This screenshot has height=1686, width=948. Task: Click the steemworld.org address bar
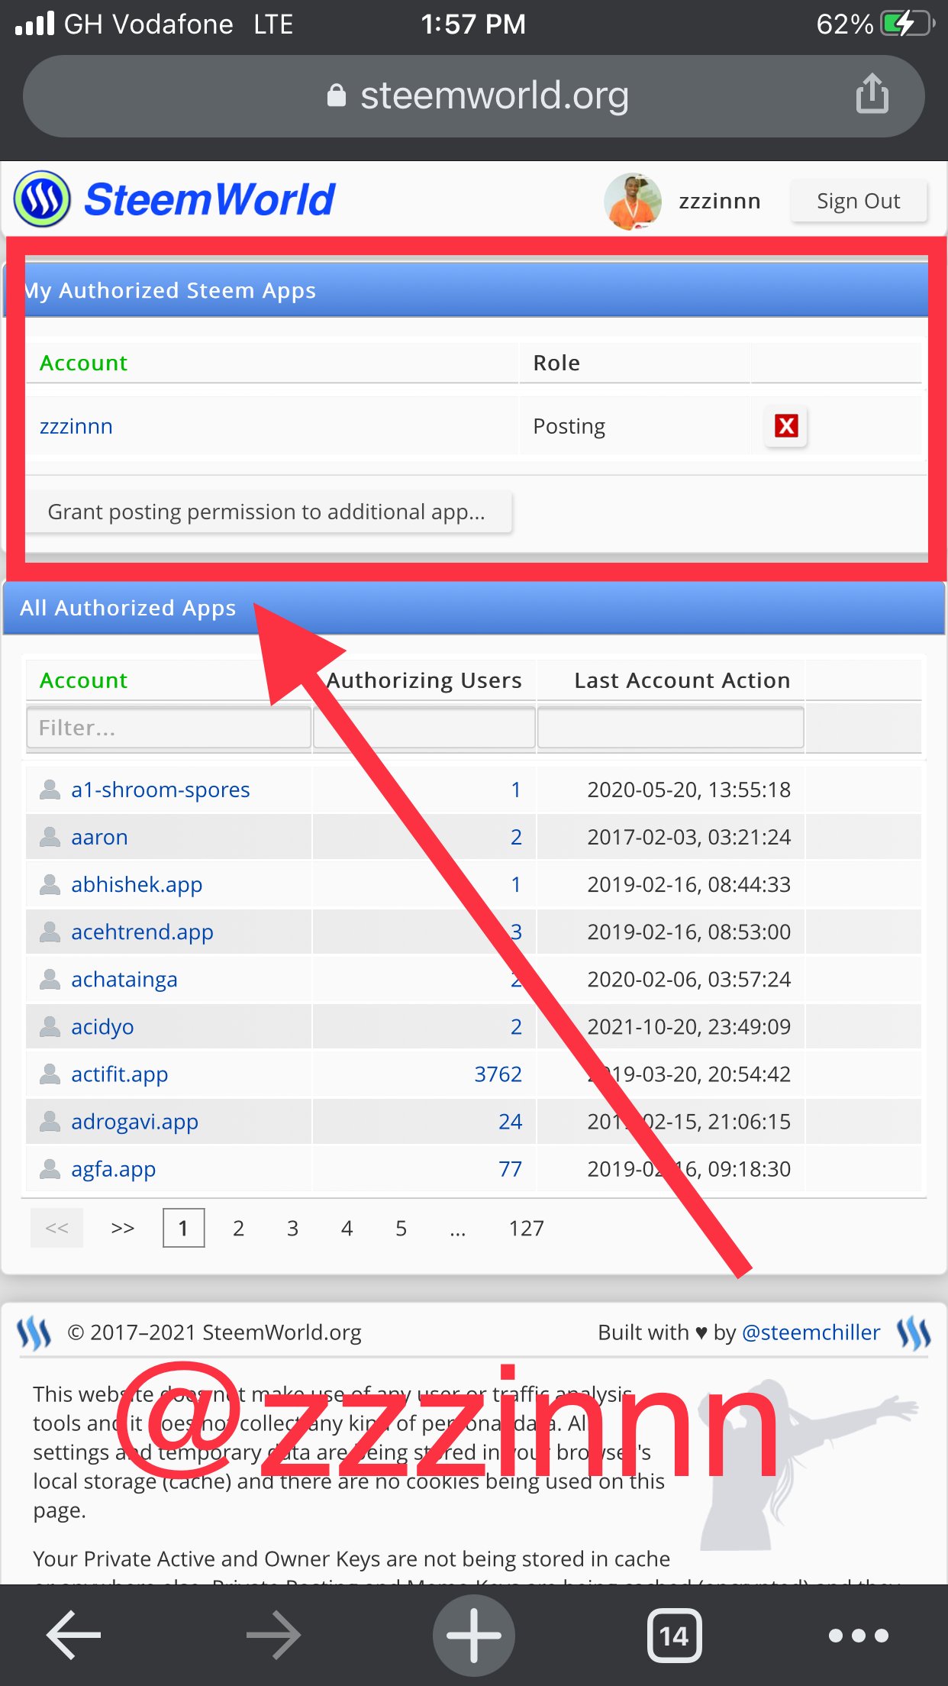coord(474,96)
